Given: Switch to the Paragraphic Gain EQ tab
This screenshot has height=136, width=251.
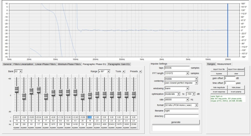Looking at the screenshot, I should click(119, 64).
